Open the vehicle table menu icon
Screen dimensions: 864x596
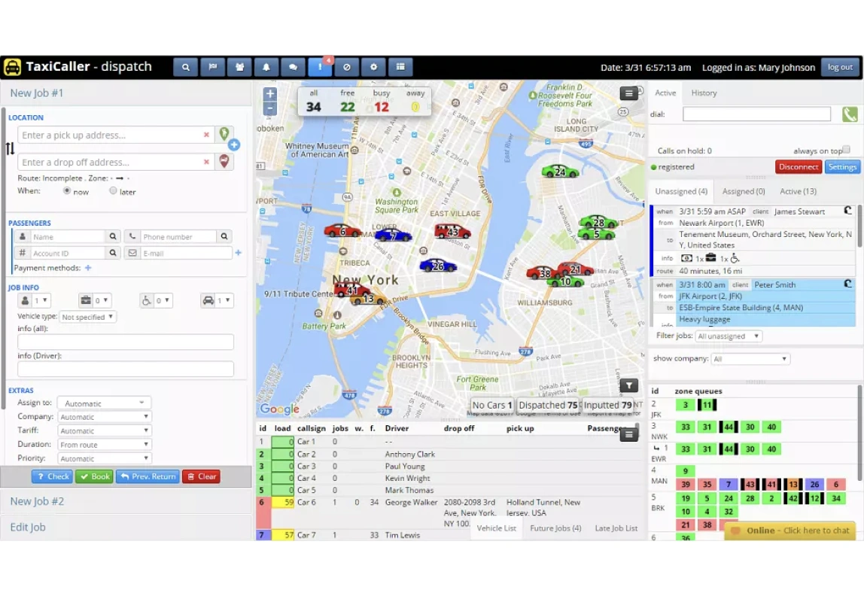tap(628, 435)
